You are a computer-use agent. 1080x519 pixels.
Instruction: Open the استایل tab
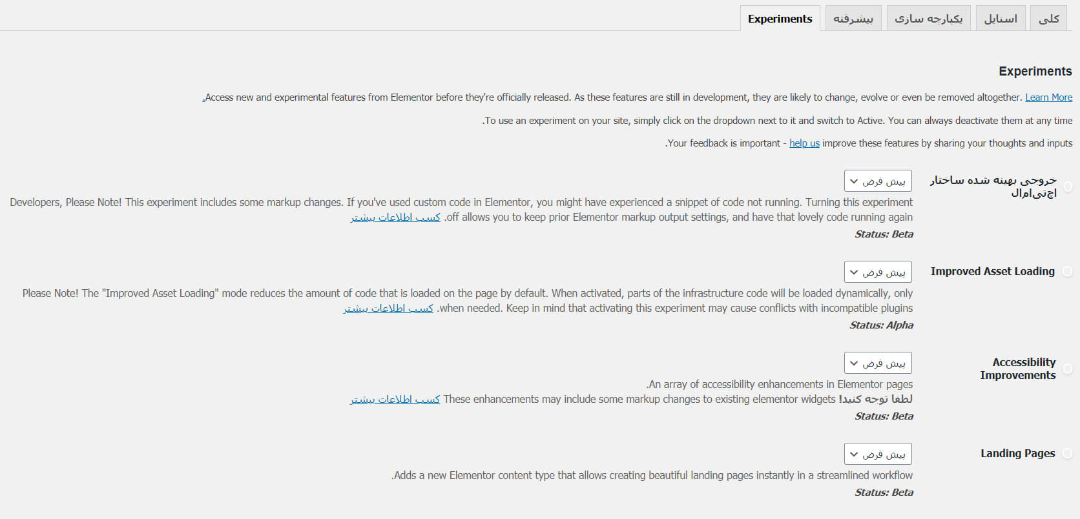(1000, 19)
